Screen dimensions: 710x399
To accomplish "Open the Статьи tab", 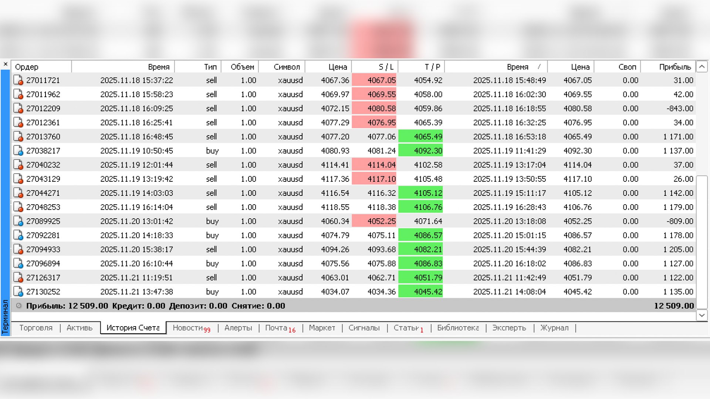I will coord(409,328).
